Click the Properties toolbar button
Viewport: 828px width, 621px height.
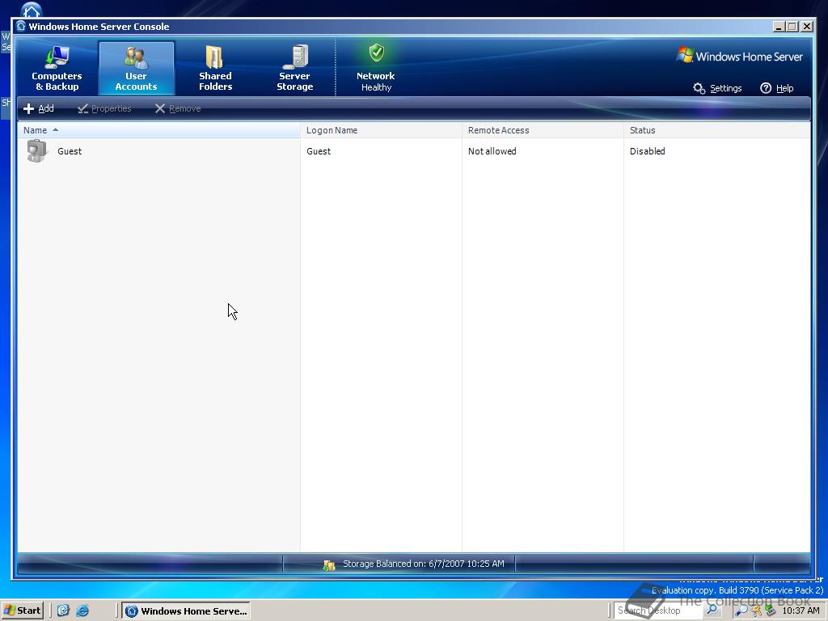click(x=104, y=108)
